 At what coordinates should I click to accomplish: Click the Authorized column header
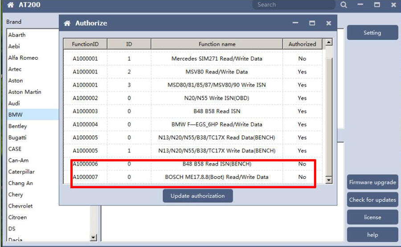point(302,44)
